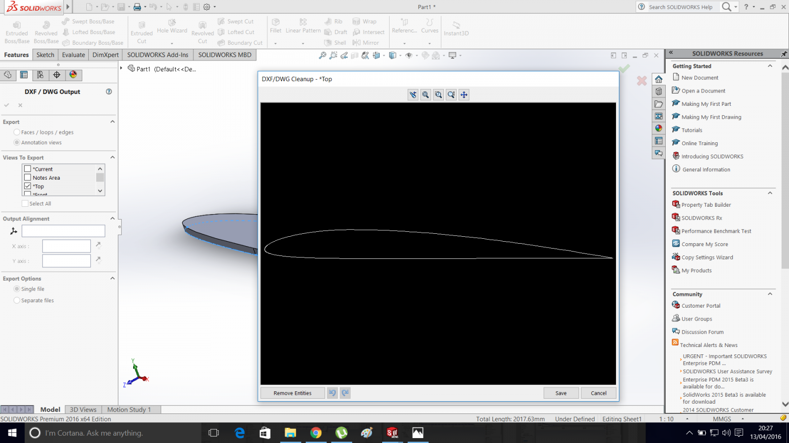Collapse the Export Options section

[x=112, y=279]
